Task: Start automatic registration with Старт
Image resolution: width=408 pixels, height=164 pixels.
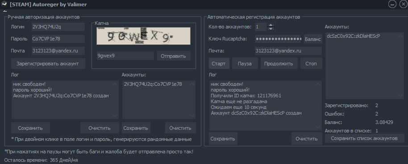Action: pos(219,64)
